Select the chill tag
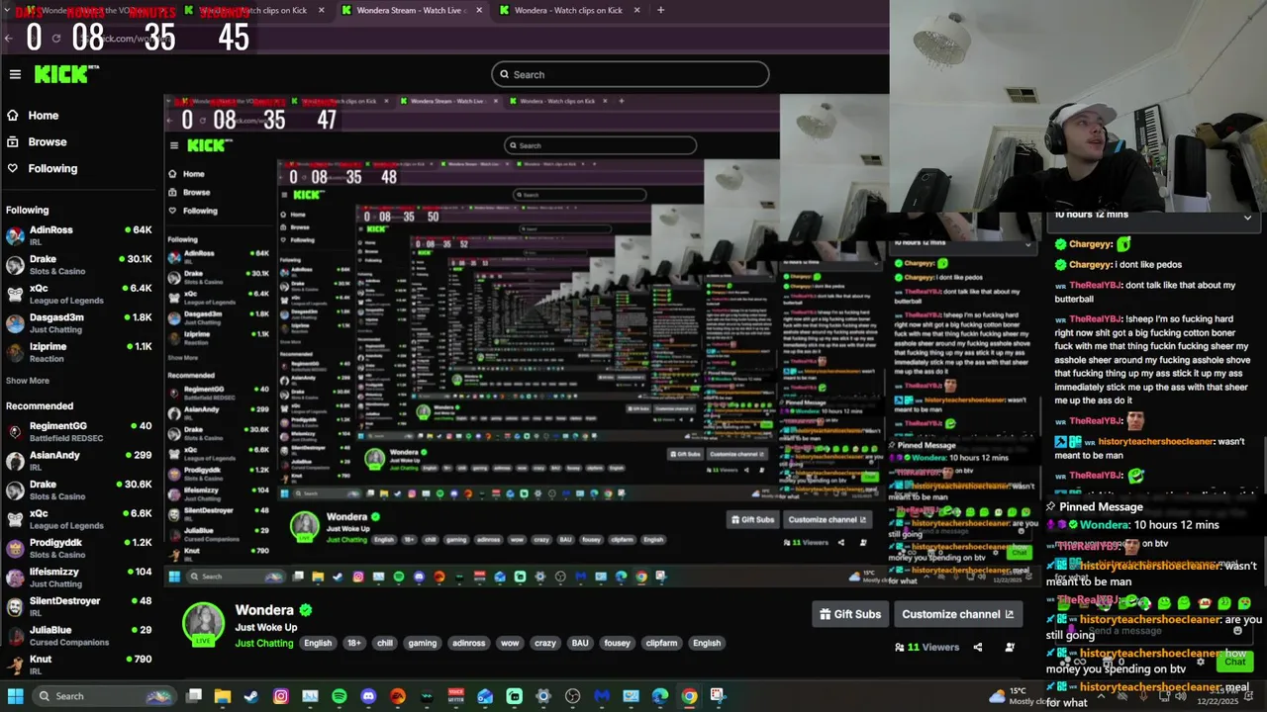This screenshot has height=712, width=1267. [x=385, y=643]
